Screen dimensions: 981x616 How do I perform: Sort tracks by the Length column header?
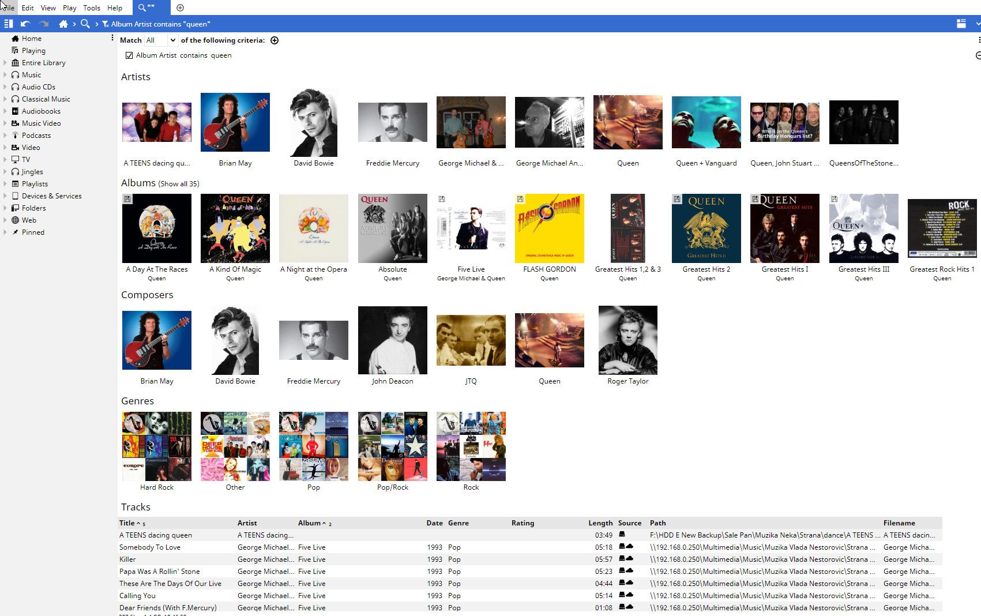pyautogui.click(x=600, y=523)
